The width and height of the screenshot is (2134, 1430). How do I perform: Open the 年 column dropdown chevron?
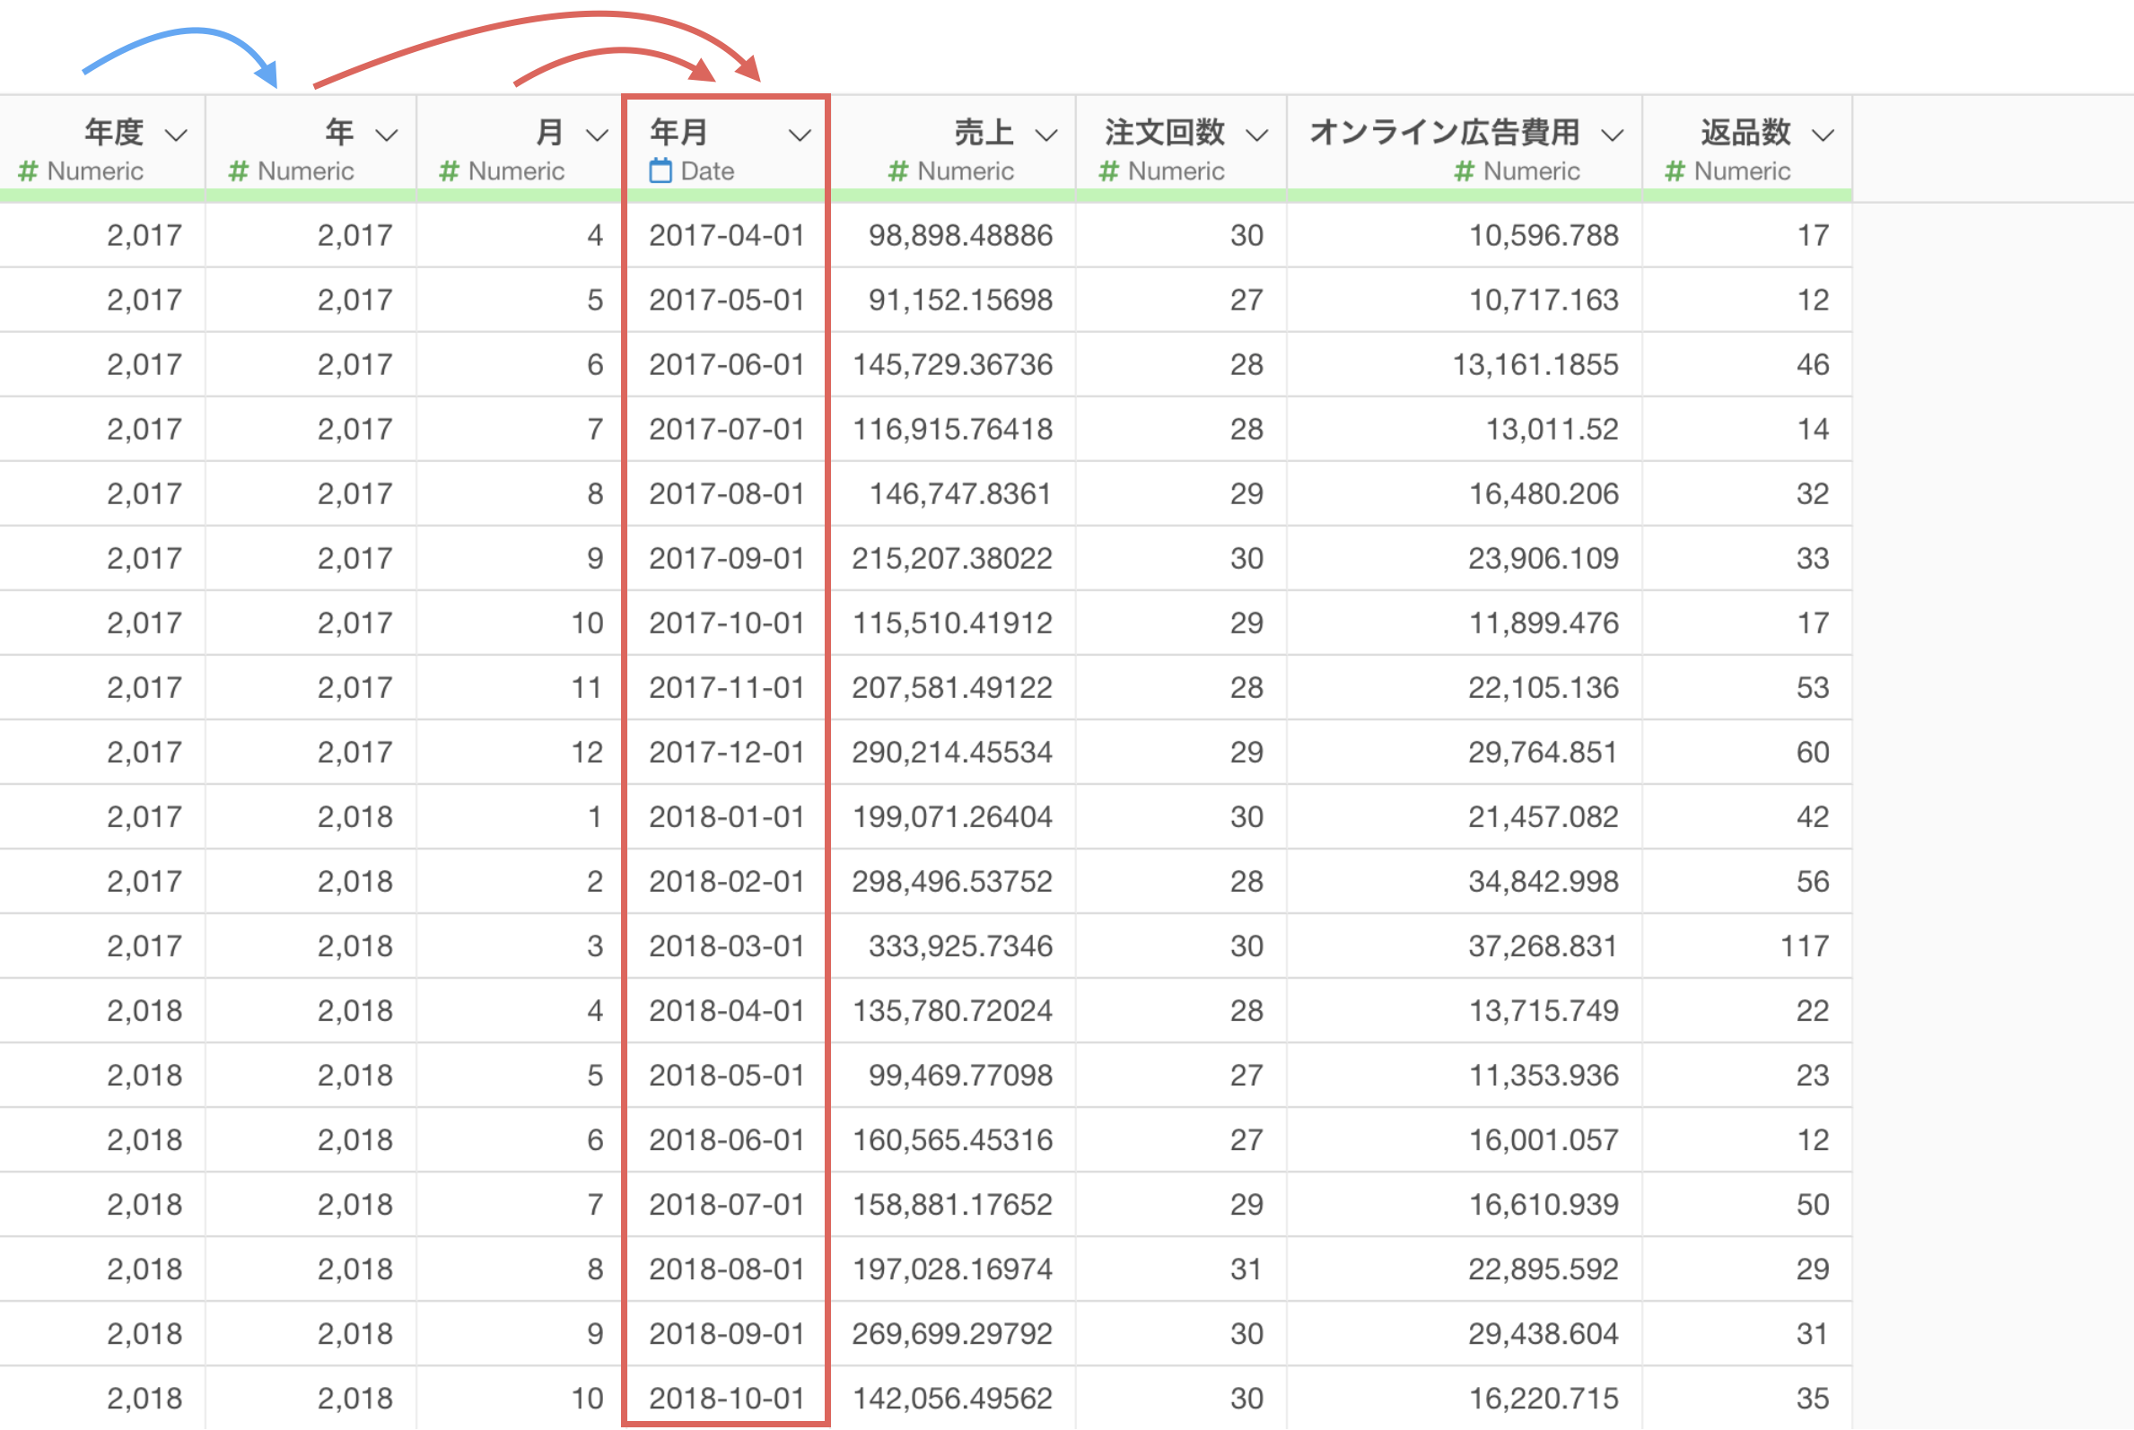point(387,135)
